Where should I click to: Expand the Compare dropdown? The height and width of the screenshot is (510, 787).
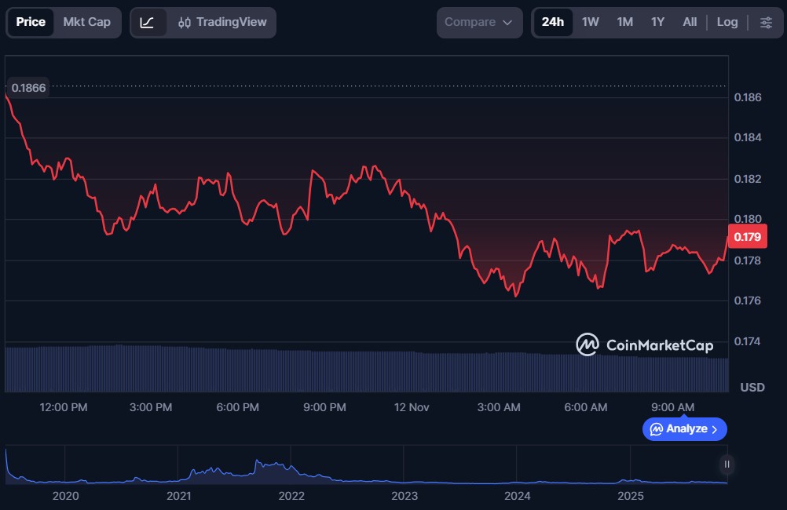coord(478,22)
